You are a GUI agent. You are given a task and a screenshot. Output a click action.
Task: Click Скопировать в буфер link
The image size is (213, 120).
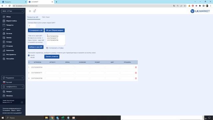pyautogui.click(x=56, y=48)
